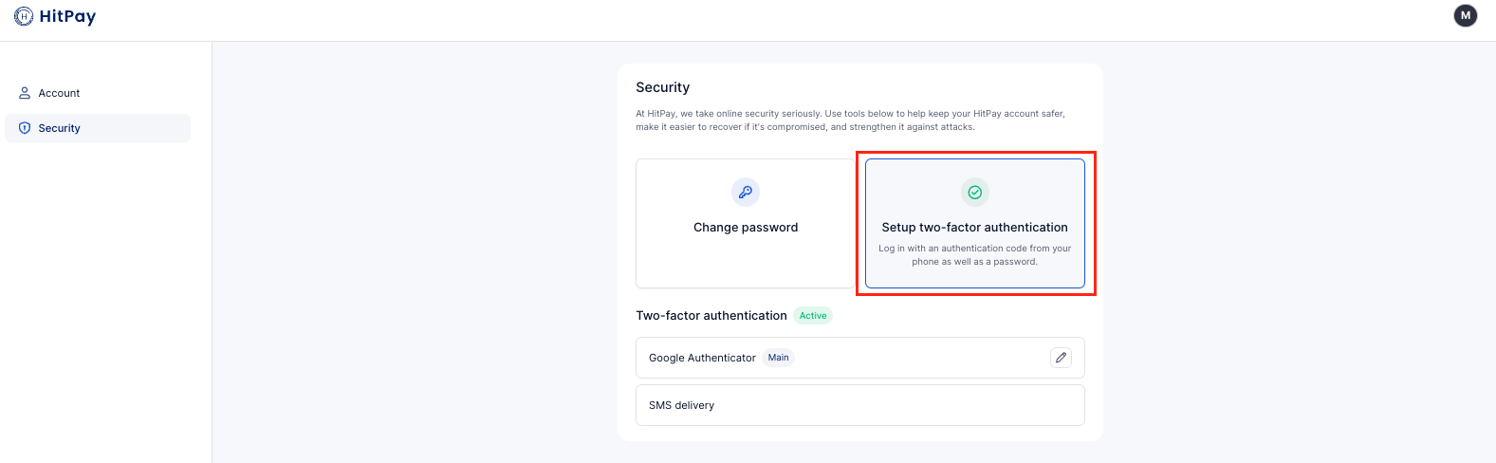Viewport: 1496px width, 463px height.
Task: Select the Google Authenticator row
Action: pyautogui.click(x=860, y=358)
